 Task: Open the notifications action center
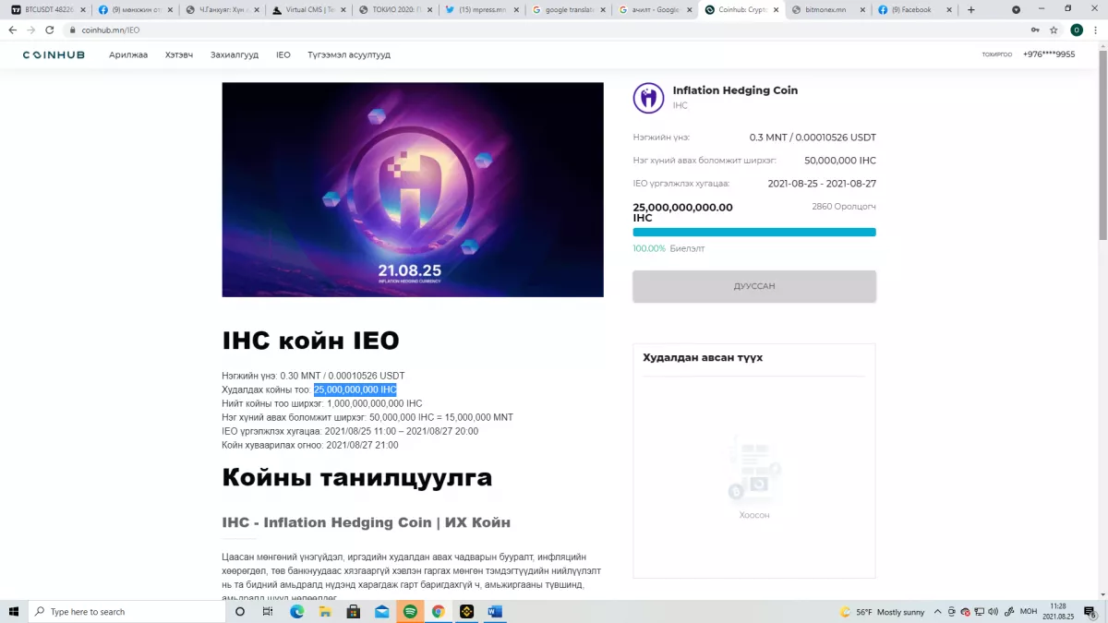(1091, 611)
